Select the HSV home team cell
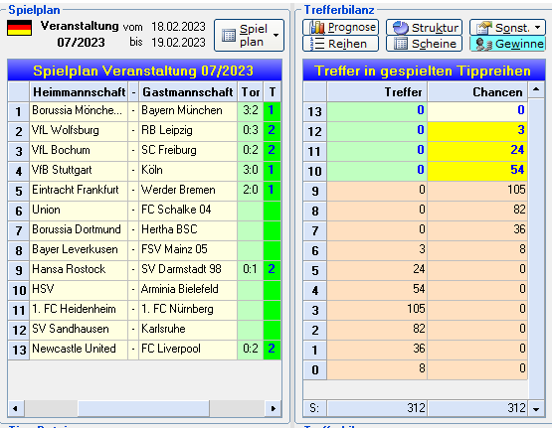This screenshot has width=552, height=428. pos(79,291)
